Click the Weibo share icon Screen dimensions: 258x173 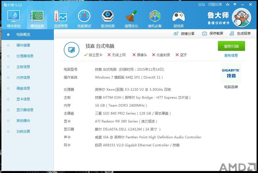176,33
